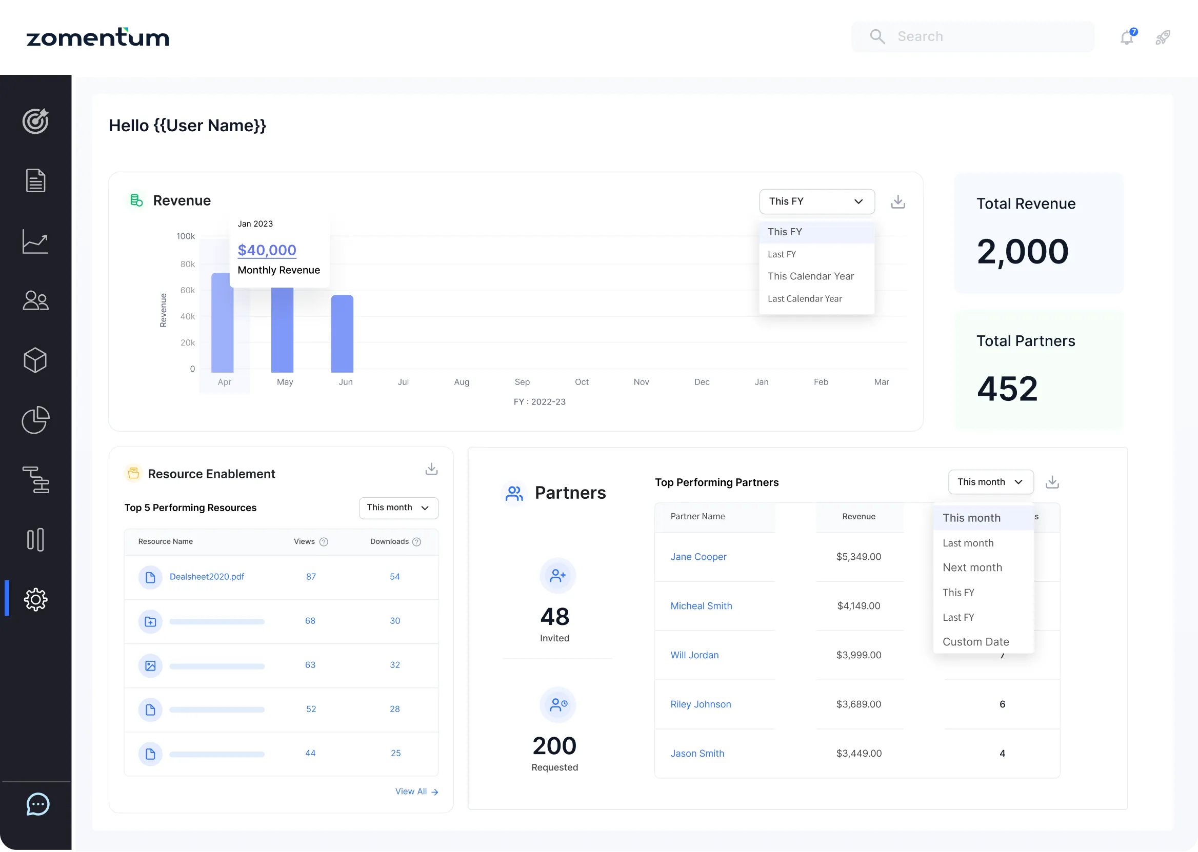
Task: Open the Dealsheet2020.pdf resource link
Action: [x=207, y=576]
